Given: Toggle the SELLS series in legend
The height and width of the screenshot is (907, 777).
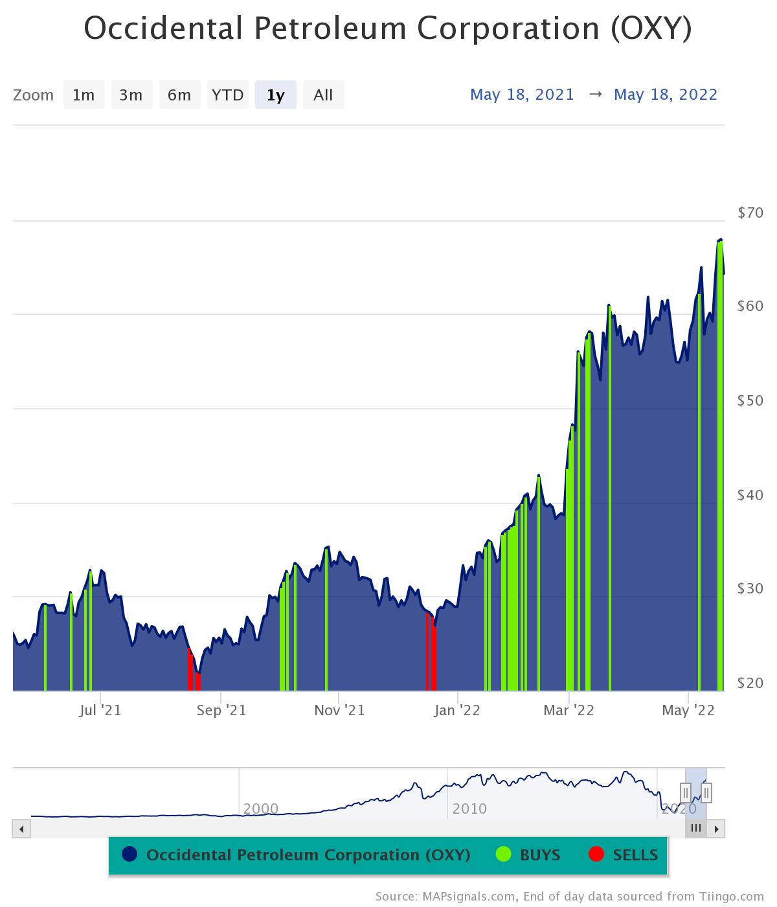Looking at the screenshot, I should (x=623, y=855).
